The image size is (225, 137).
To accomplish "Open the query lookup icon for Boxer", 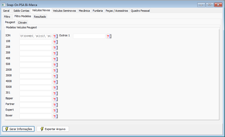I will pyautogui.click(x=55, y=116).
